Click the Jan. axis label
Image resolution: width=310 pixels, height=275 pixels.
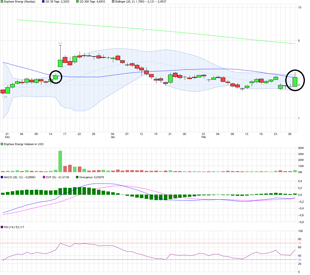[114, 137]
